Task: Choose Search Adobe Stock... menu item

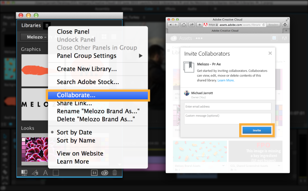Action: (88, 82)
